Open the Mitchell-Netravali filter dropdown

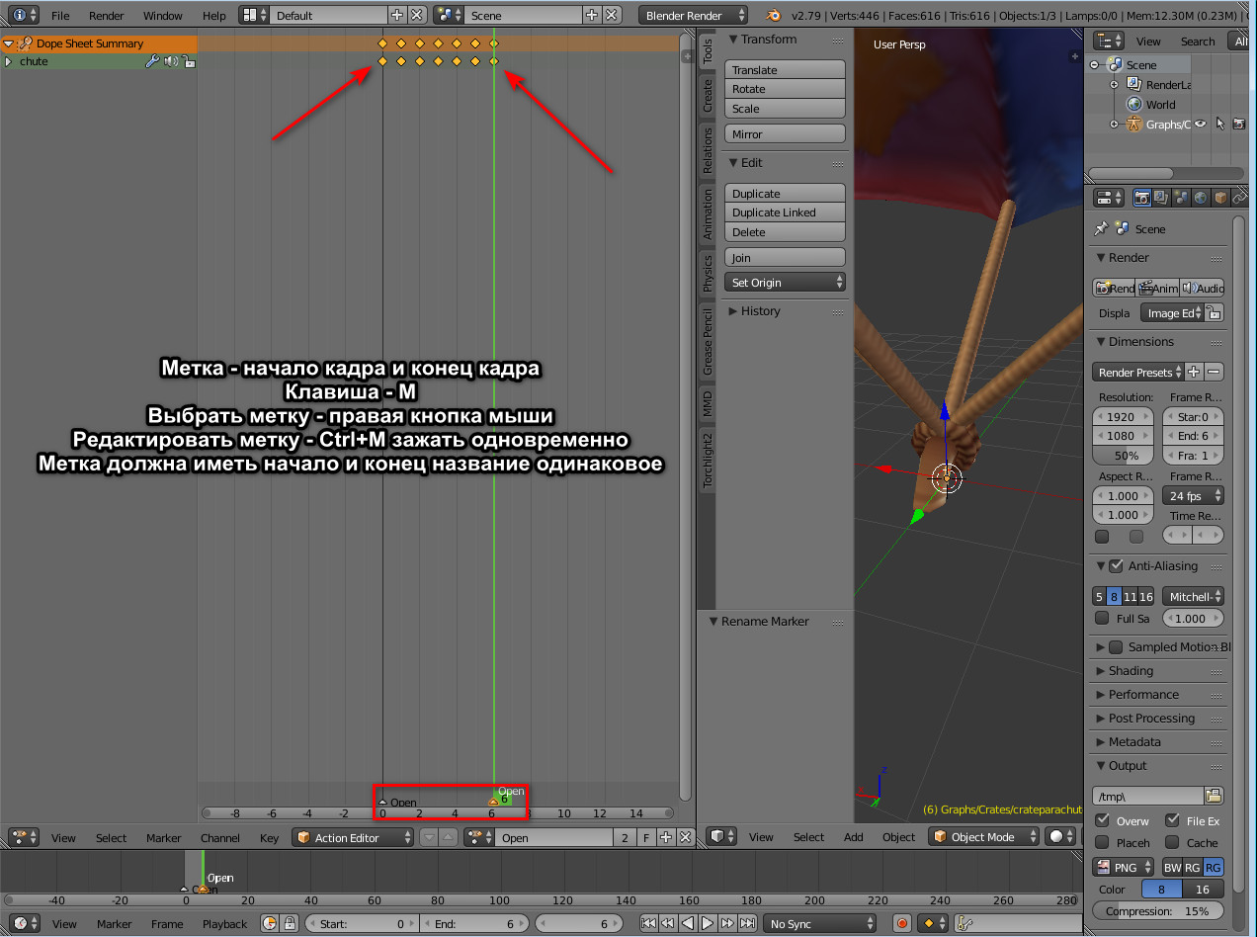pyautogui.click(x=1193, y=596)
